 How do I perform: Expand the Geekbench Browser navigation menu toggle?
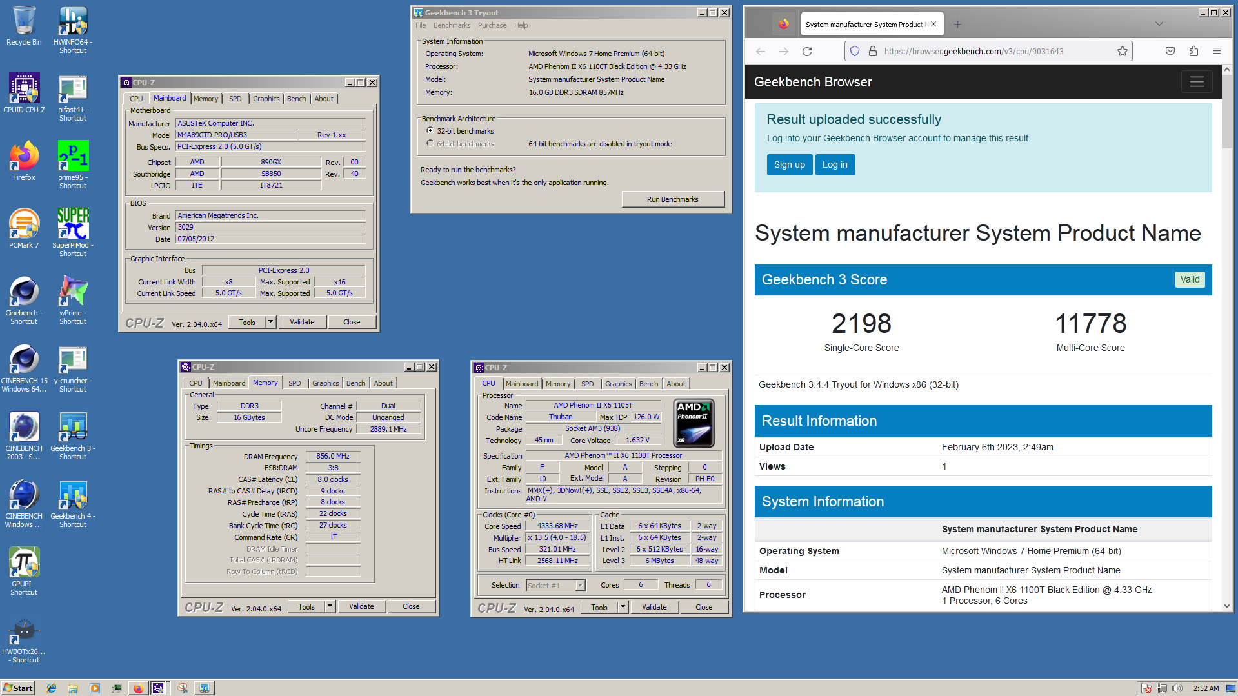pos(1197,82)
